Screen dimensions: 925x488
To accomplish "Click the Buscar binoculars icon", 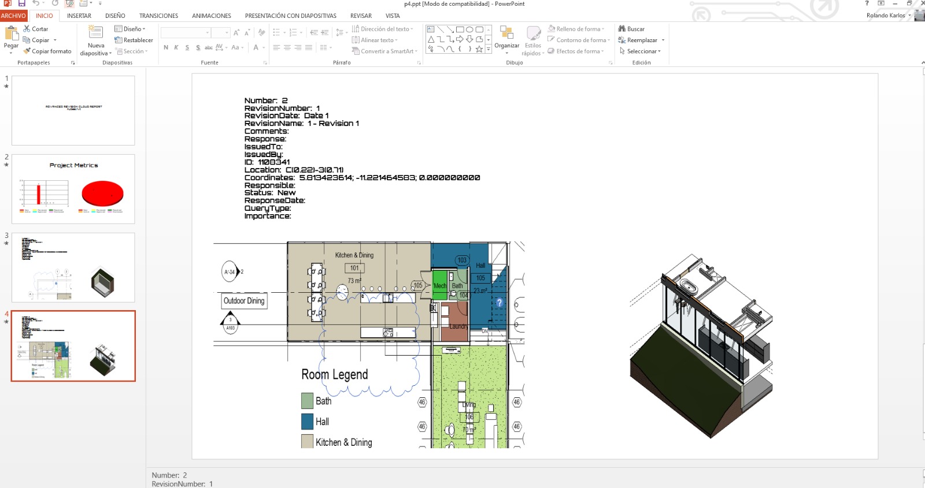I will (x=622, y=29).
